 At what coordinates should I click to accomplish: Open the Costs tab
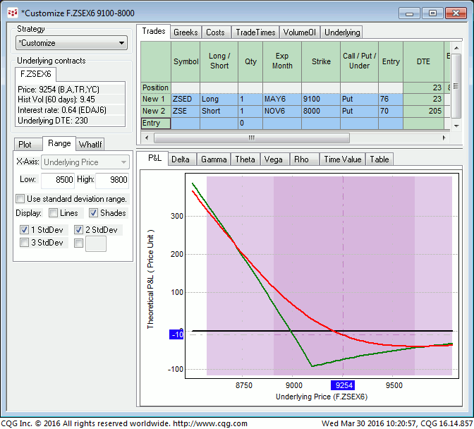215,32
